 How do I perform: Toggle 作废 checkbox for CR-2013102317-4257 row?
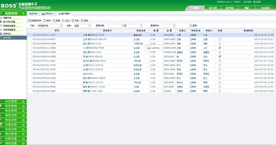tap(220, 35)
